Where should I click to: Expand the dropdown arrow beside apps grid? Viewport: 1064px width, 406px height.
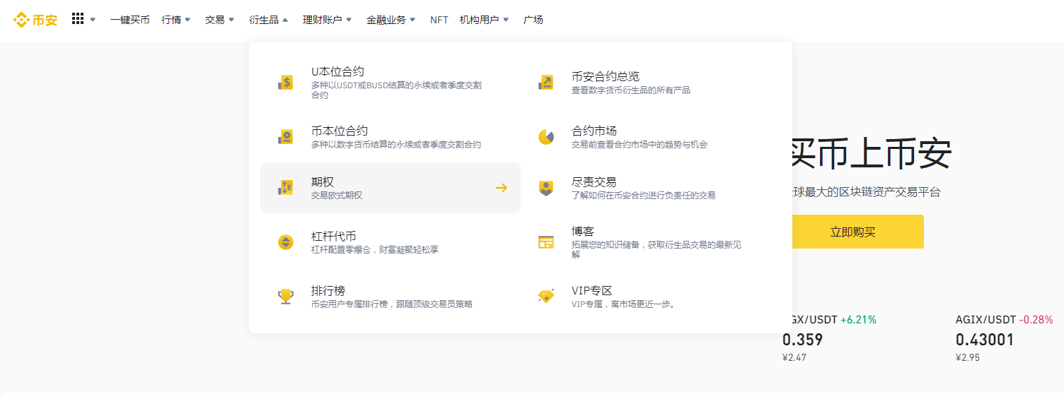pos(93,20)
